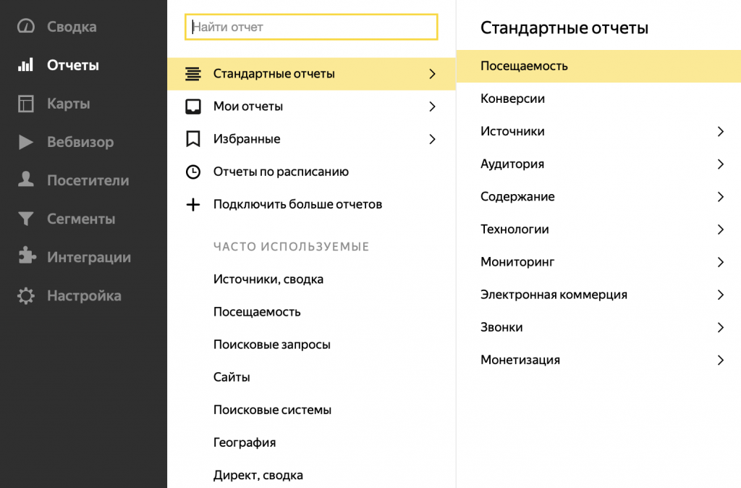The width and height of the screenshot is (741, 488).
Task: Open the Отчеты sidebar section
Action: point(73,64)
